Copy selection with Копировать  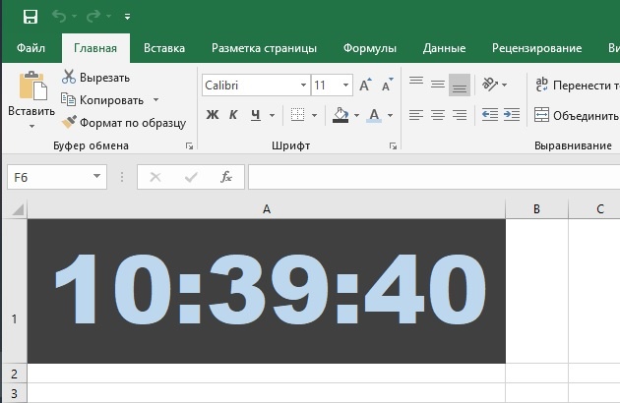click(102, 100)
